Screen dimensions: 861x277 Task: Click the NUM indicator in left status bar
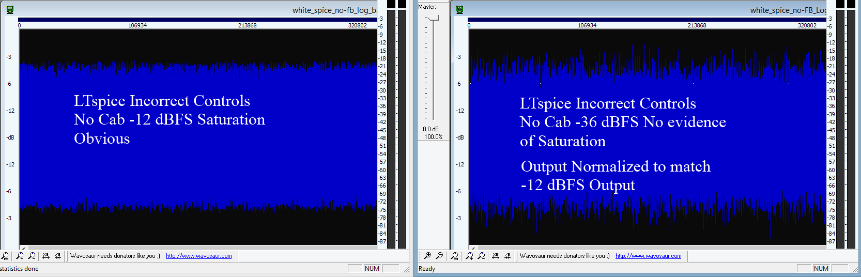pos(372,269)
